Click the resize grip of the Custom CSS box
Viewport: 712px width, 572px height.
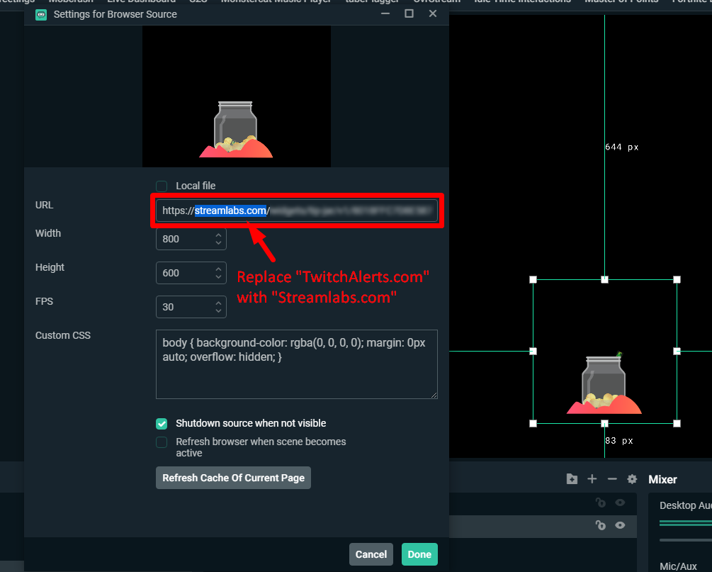coord(434,396)
